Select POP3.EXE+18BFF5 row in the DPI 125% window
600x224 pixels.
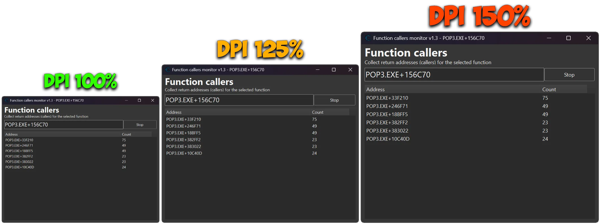[260, 133]
